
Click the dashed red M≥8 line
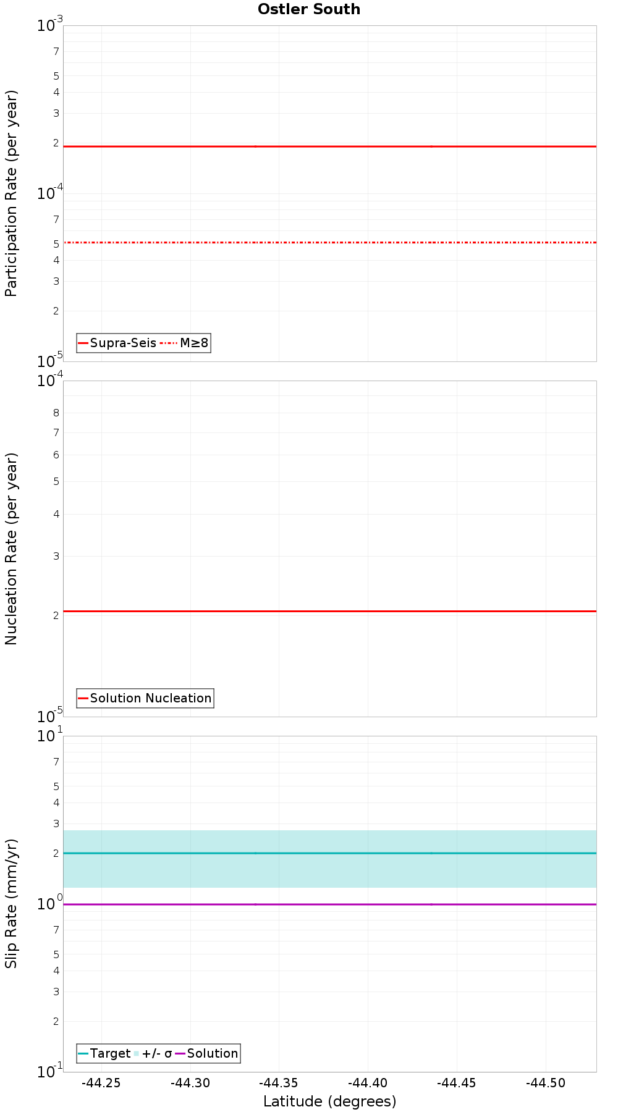pyautogui.click(x=330, y=242)
